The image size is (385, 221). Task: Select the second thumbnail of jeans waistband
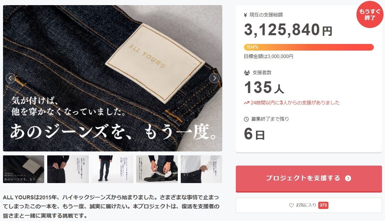coord(68,169)
